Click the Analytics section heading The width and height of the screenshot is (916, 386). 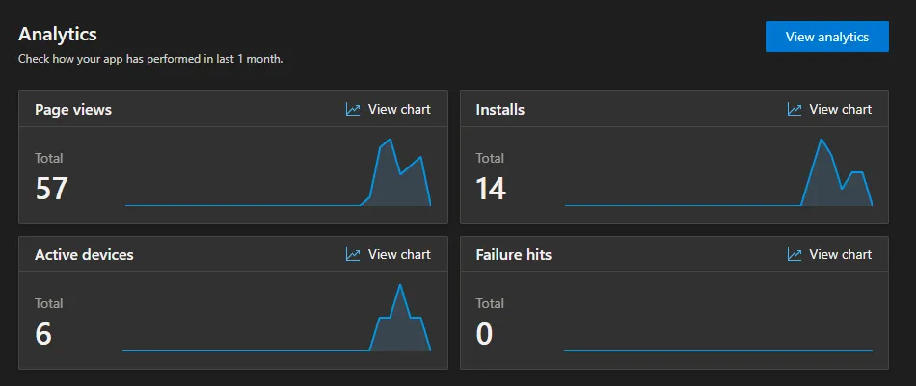pos(58,35)
